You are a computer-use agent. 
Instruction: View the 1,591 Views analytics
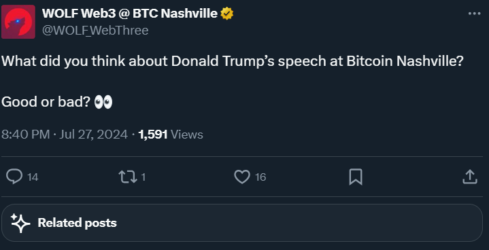tap(171, 135)
